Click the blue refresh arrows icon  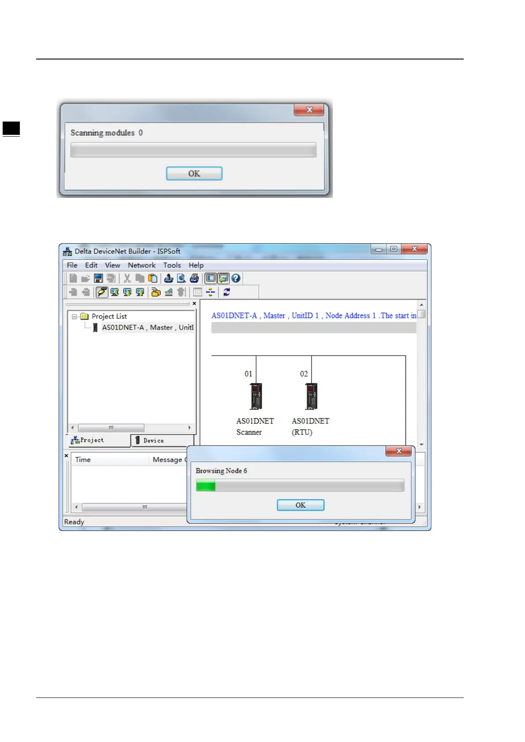[227, 292]
